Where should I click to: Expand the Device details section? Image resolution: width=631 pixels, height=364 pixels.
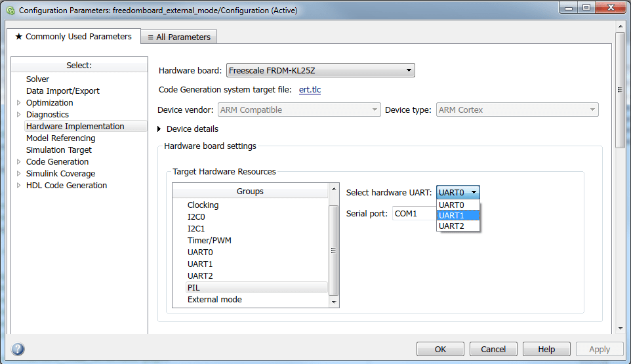[159, 129]
